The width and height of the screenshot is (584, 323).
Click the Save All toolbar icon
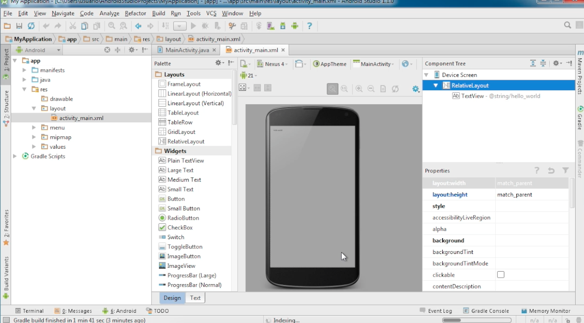[x=19, y=26]
